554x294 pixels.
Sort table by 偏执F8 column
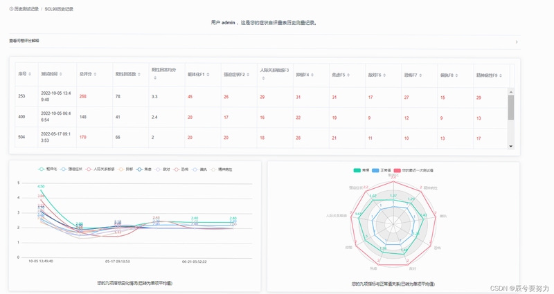(x=456, y=75)
